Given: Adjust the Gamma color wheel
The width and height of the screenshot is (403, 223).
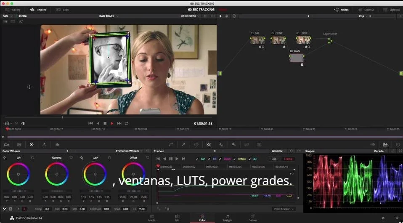Looking at the screenshot, I should coord(57,174).
